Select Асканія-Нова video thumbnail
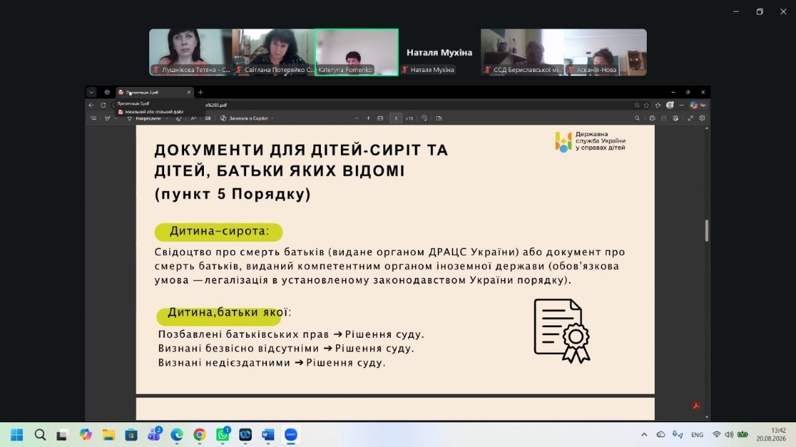This screenshot has width=796, height=447. 605,52
